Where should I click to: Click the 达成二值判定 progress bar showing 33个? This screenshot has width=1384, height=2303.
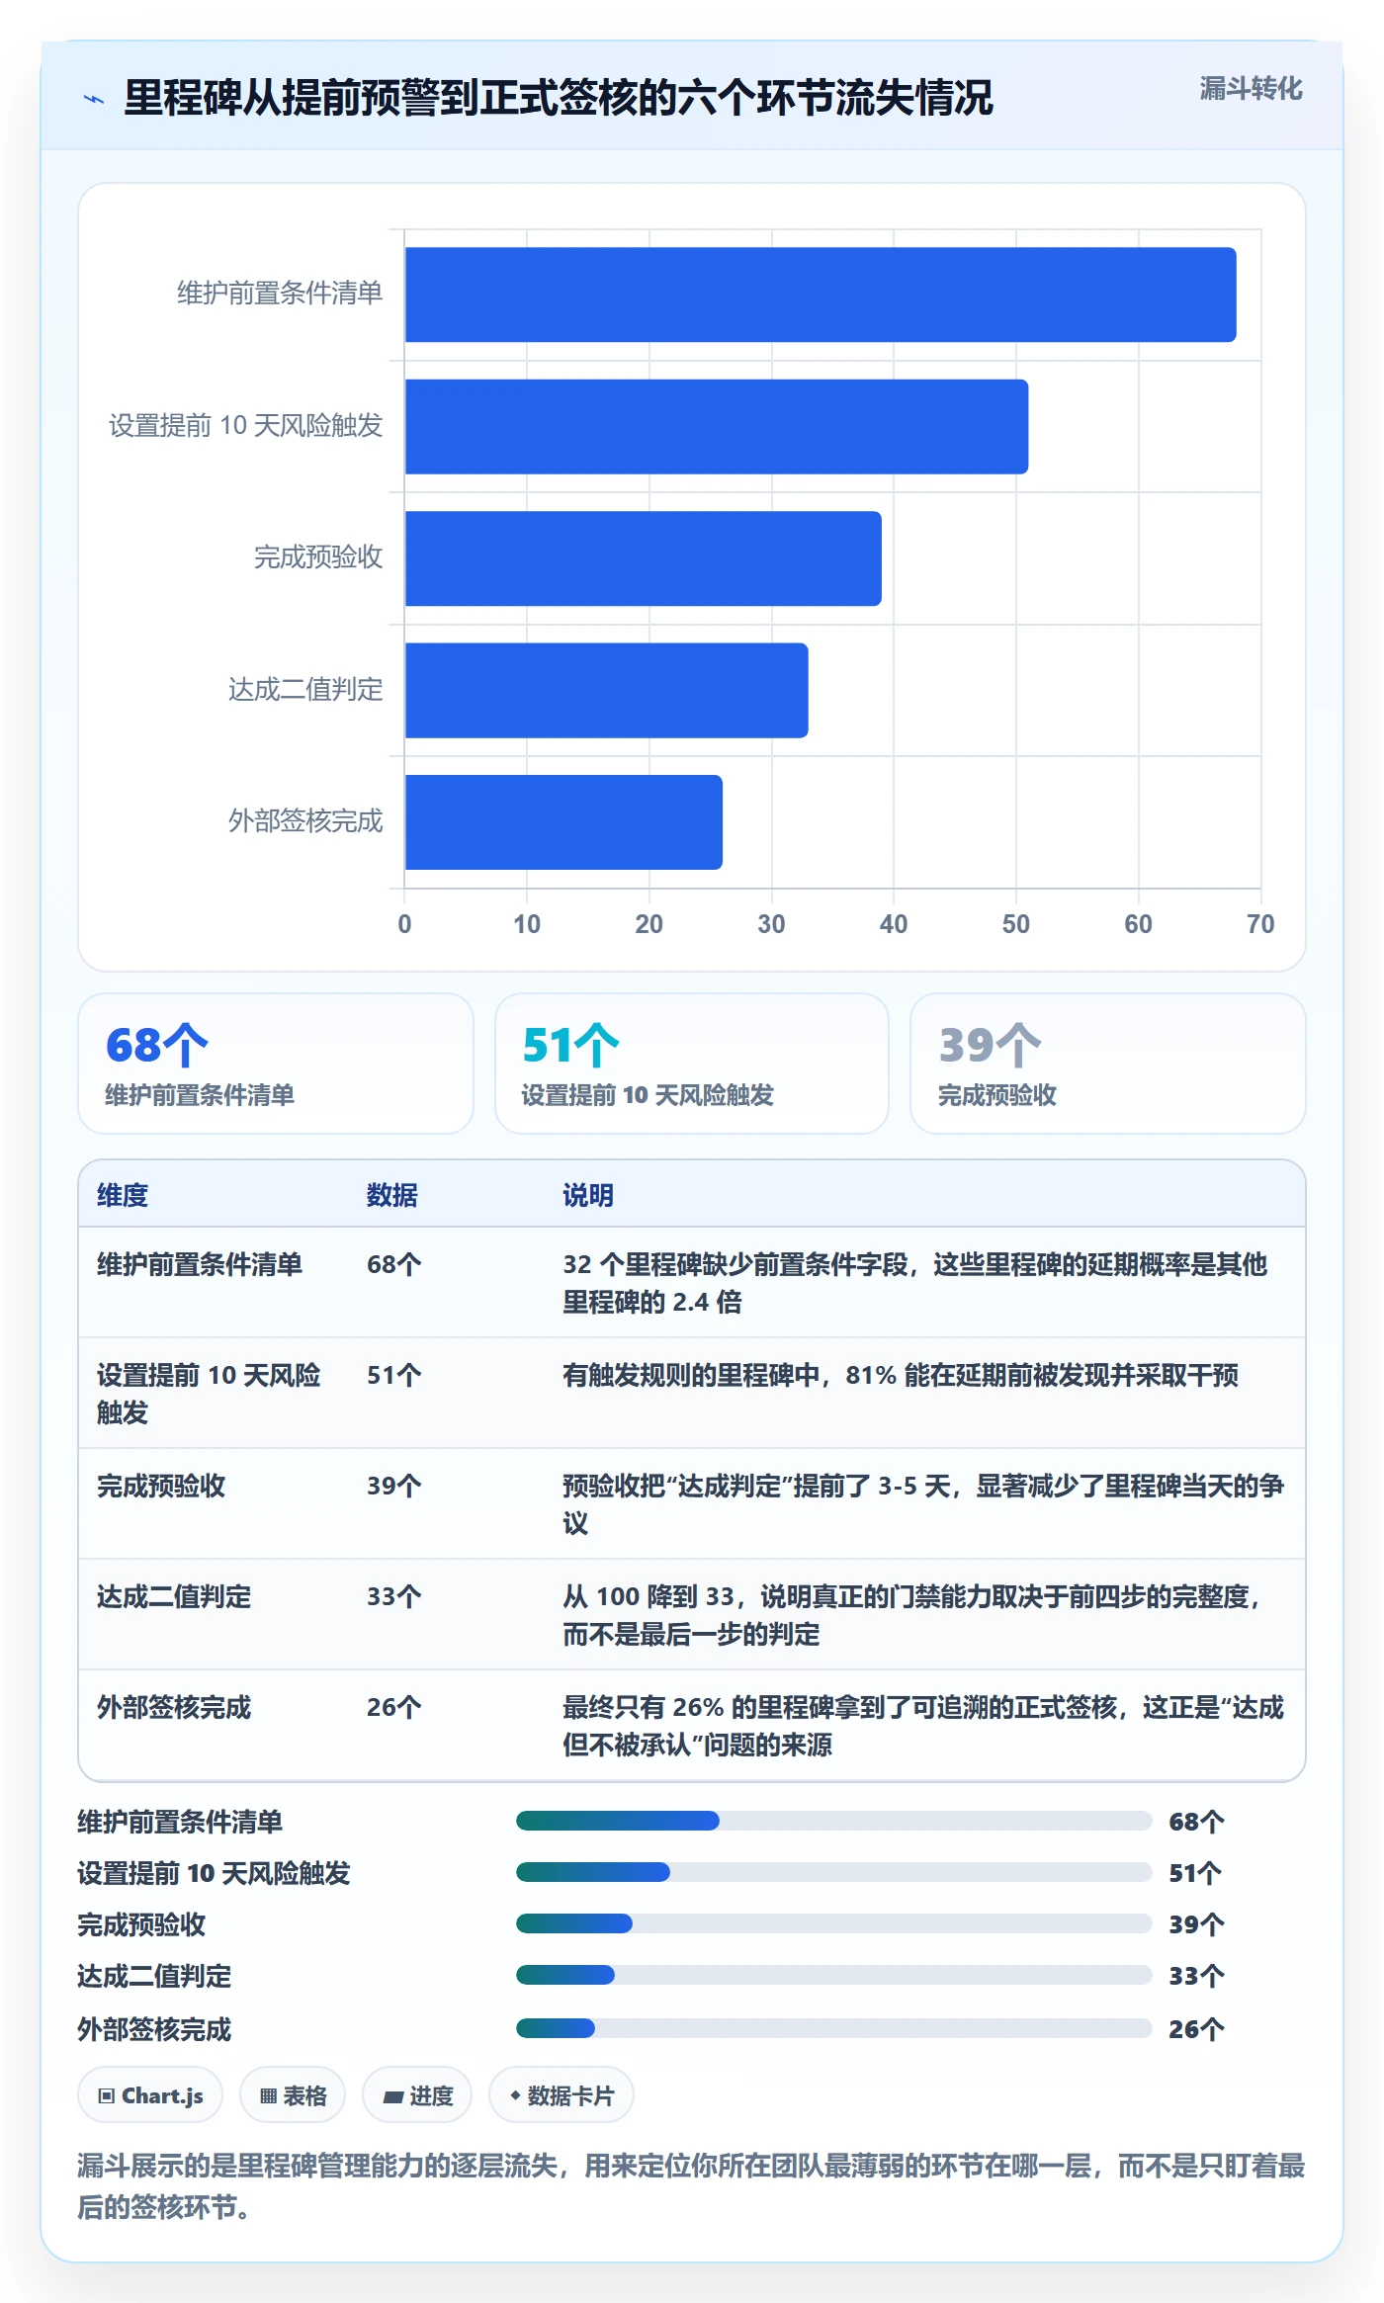[x=834, y=1975]
